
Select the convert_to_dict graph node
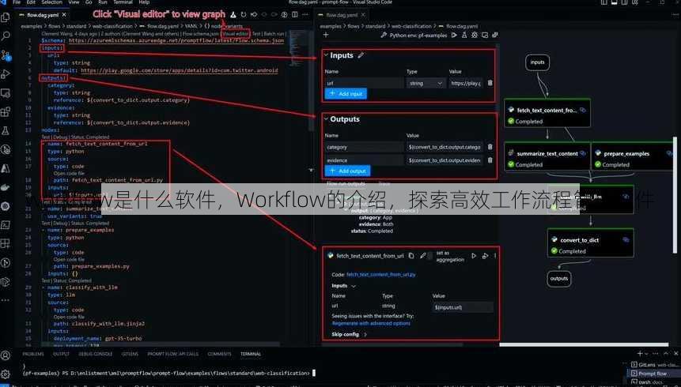tap(590, 242)
